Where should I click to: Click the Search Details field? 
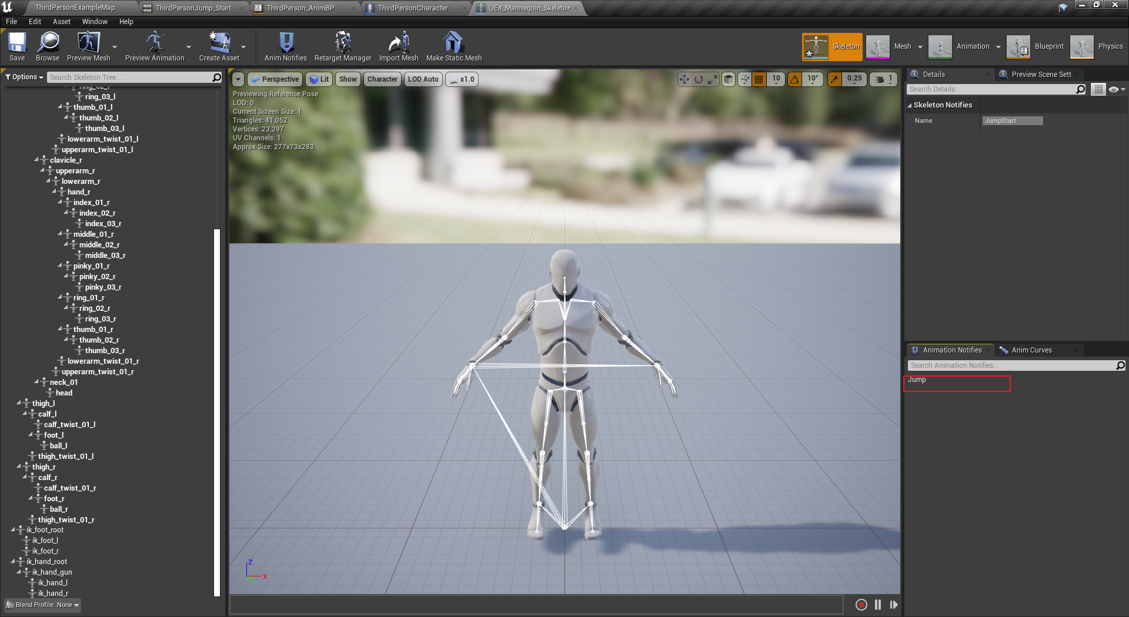[997, 89]
